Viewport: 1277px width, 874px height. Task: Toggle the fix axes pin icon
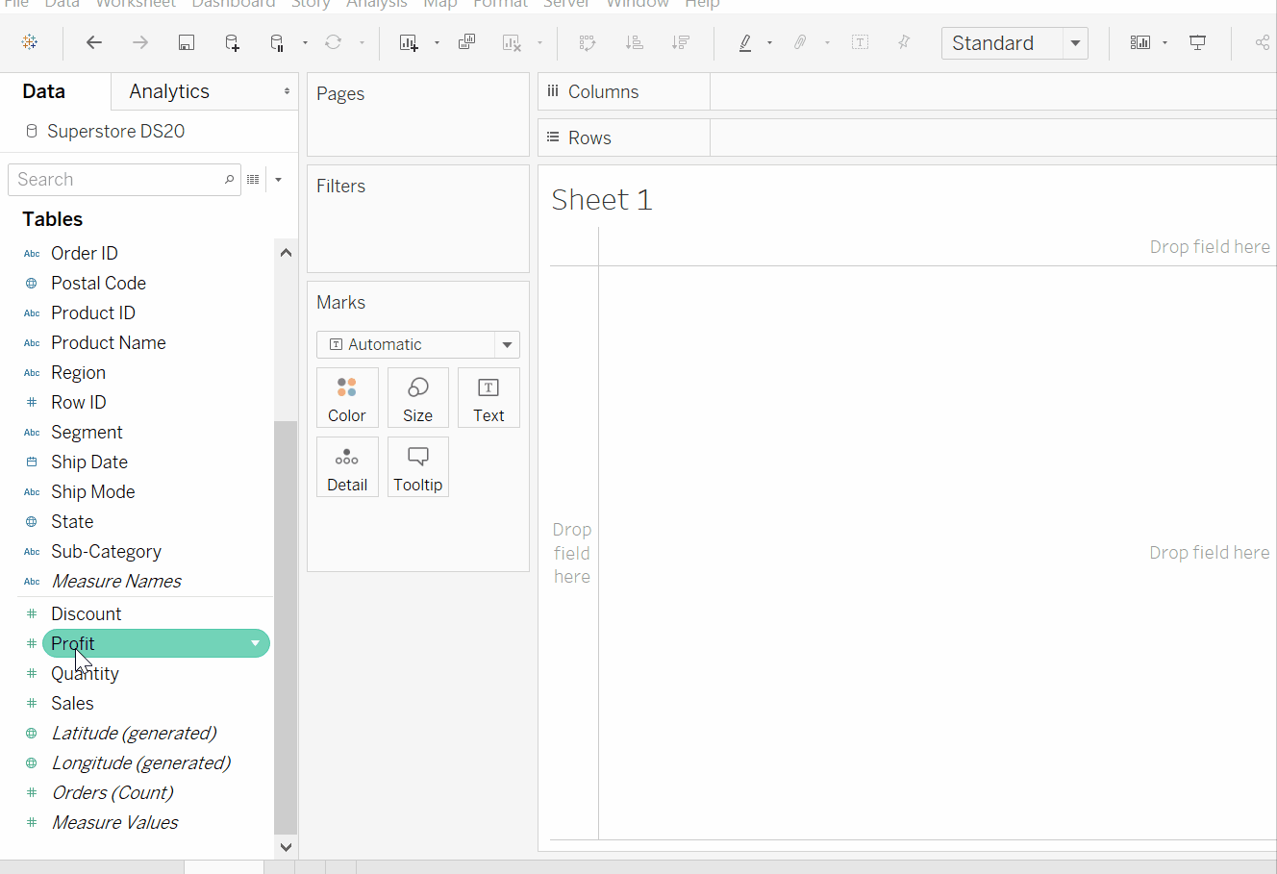pyautogui.click(x=904, y=42)
